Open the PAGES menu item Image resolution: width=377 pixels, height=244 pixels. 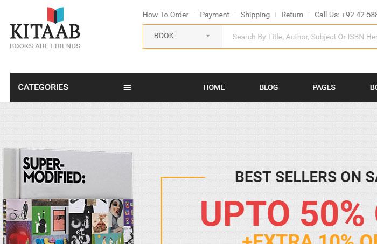[324, 87]
